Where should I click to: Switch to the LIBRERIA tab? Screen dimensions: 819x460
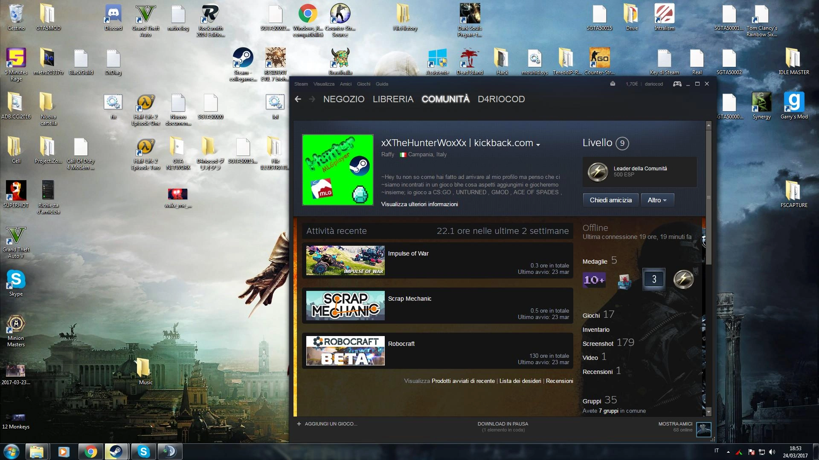[x=393, y=99]
